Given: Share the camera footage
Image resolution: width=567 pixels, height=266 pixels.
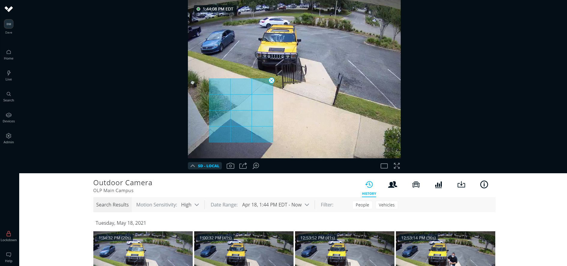Looking at the screenshot, I should pyautogui.click(x=243, y=166).
